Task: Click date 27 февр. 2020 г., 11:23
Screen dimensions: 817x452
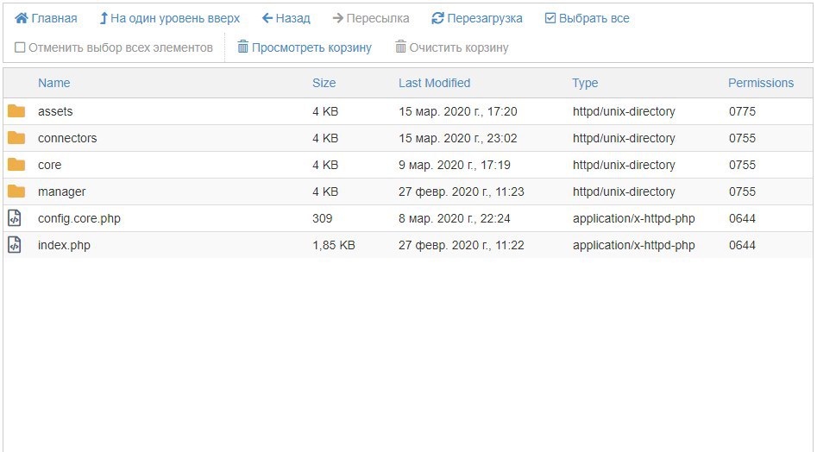Action: (x=461, y=191)
